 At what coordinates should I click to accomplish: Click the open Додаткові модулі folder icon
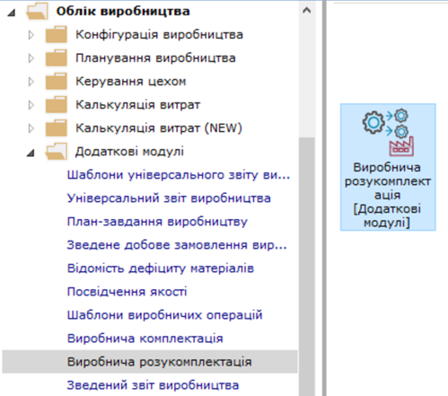pos(56,152)
